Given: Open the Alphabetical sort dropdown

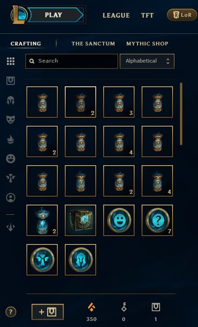Looking at the screenshot, I should click(147, 61).
